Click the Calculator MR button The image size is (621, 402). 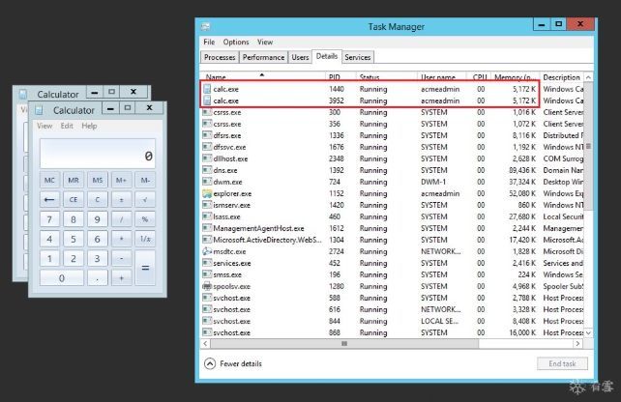(74, 180)
